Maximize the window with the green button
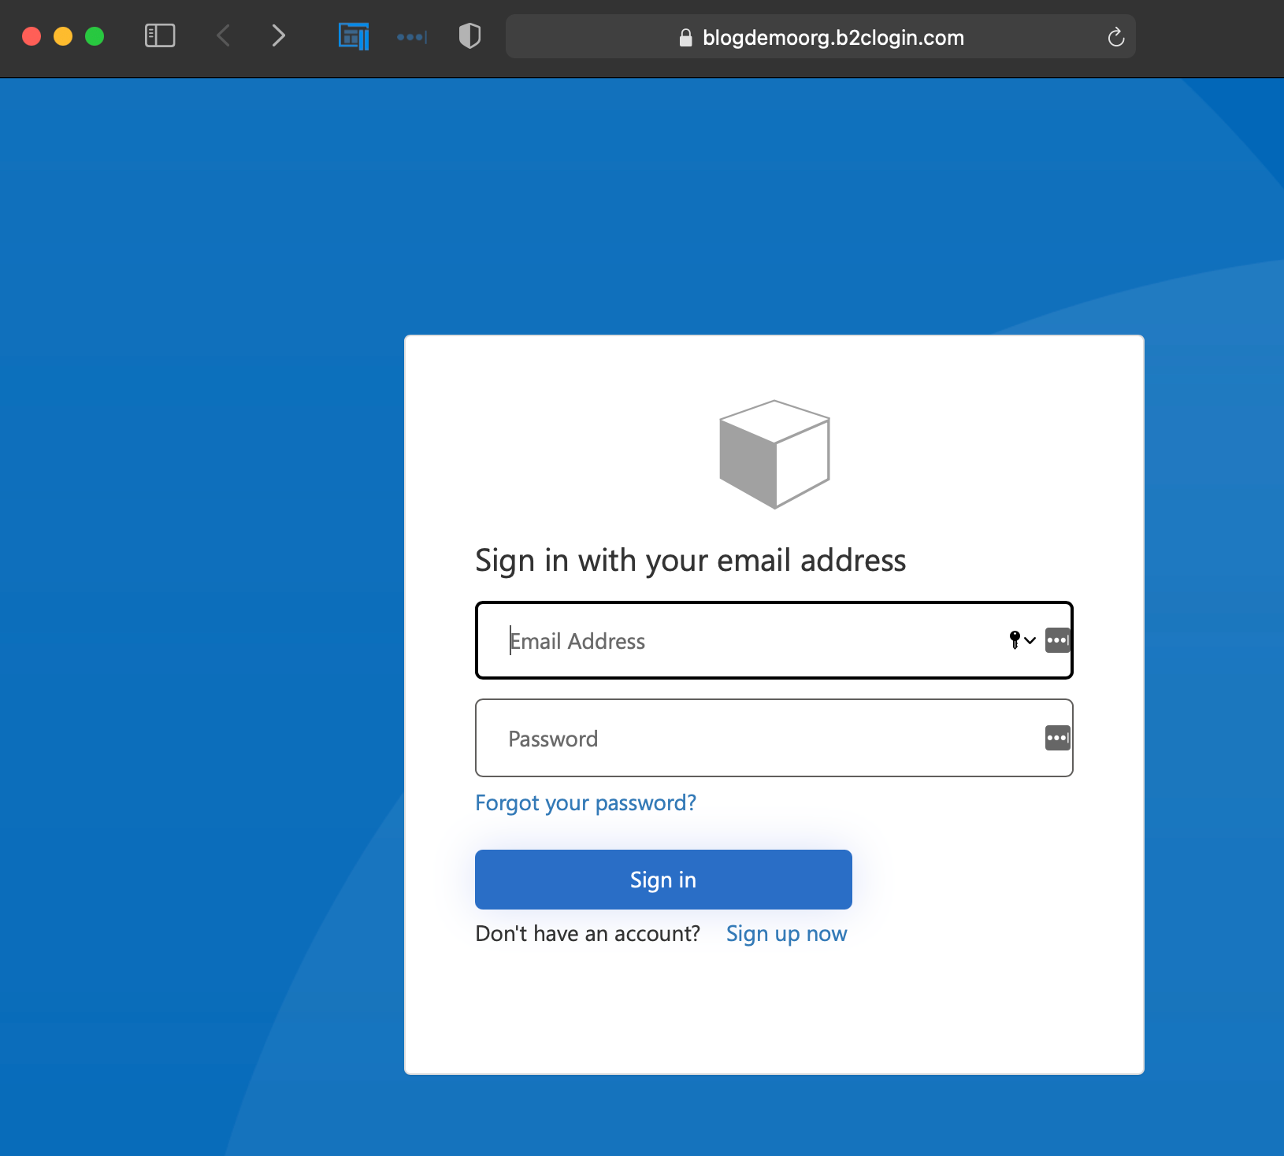Image resolution: width=1284 pixels, height=1156 pixels. click(95, 36)
